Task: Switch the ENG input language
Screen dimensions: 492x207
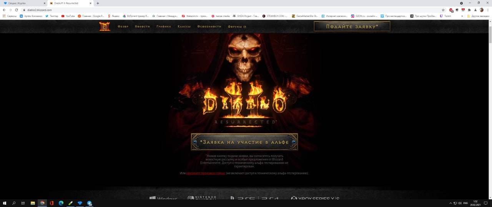Action: point(466,203)
